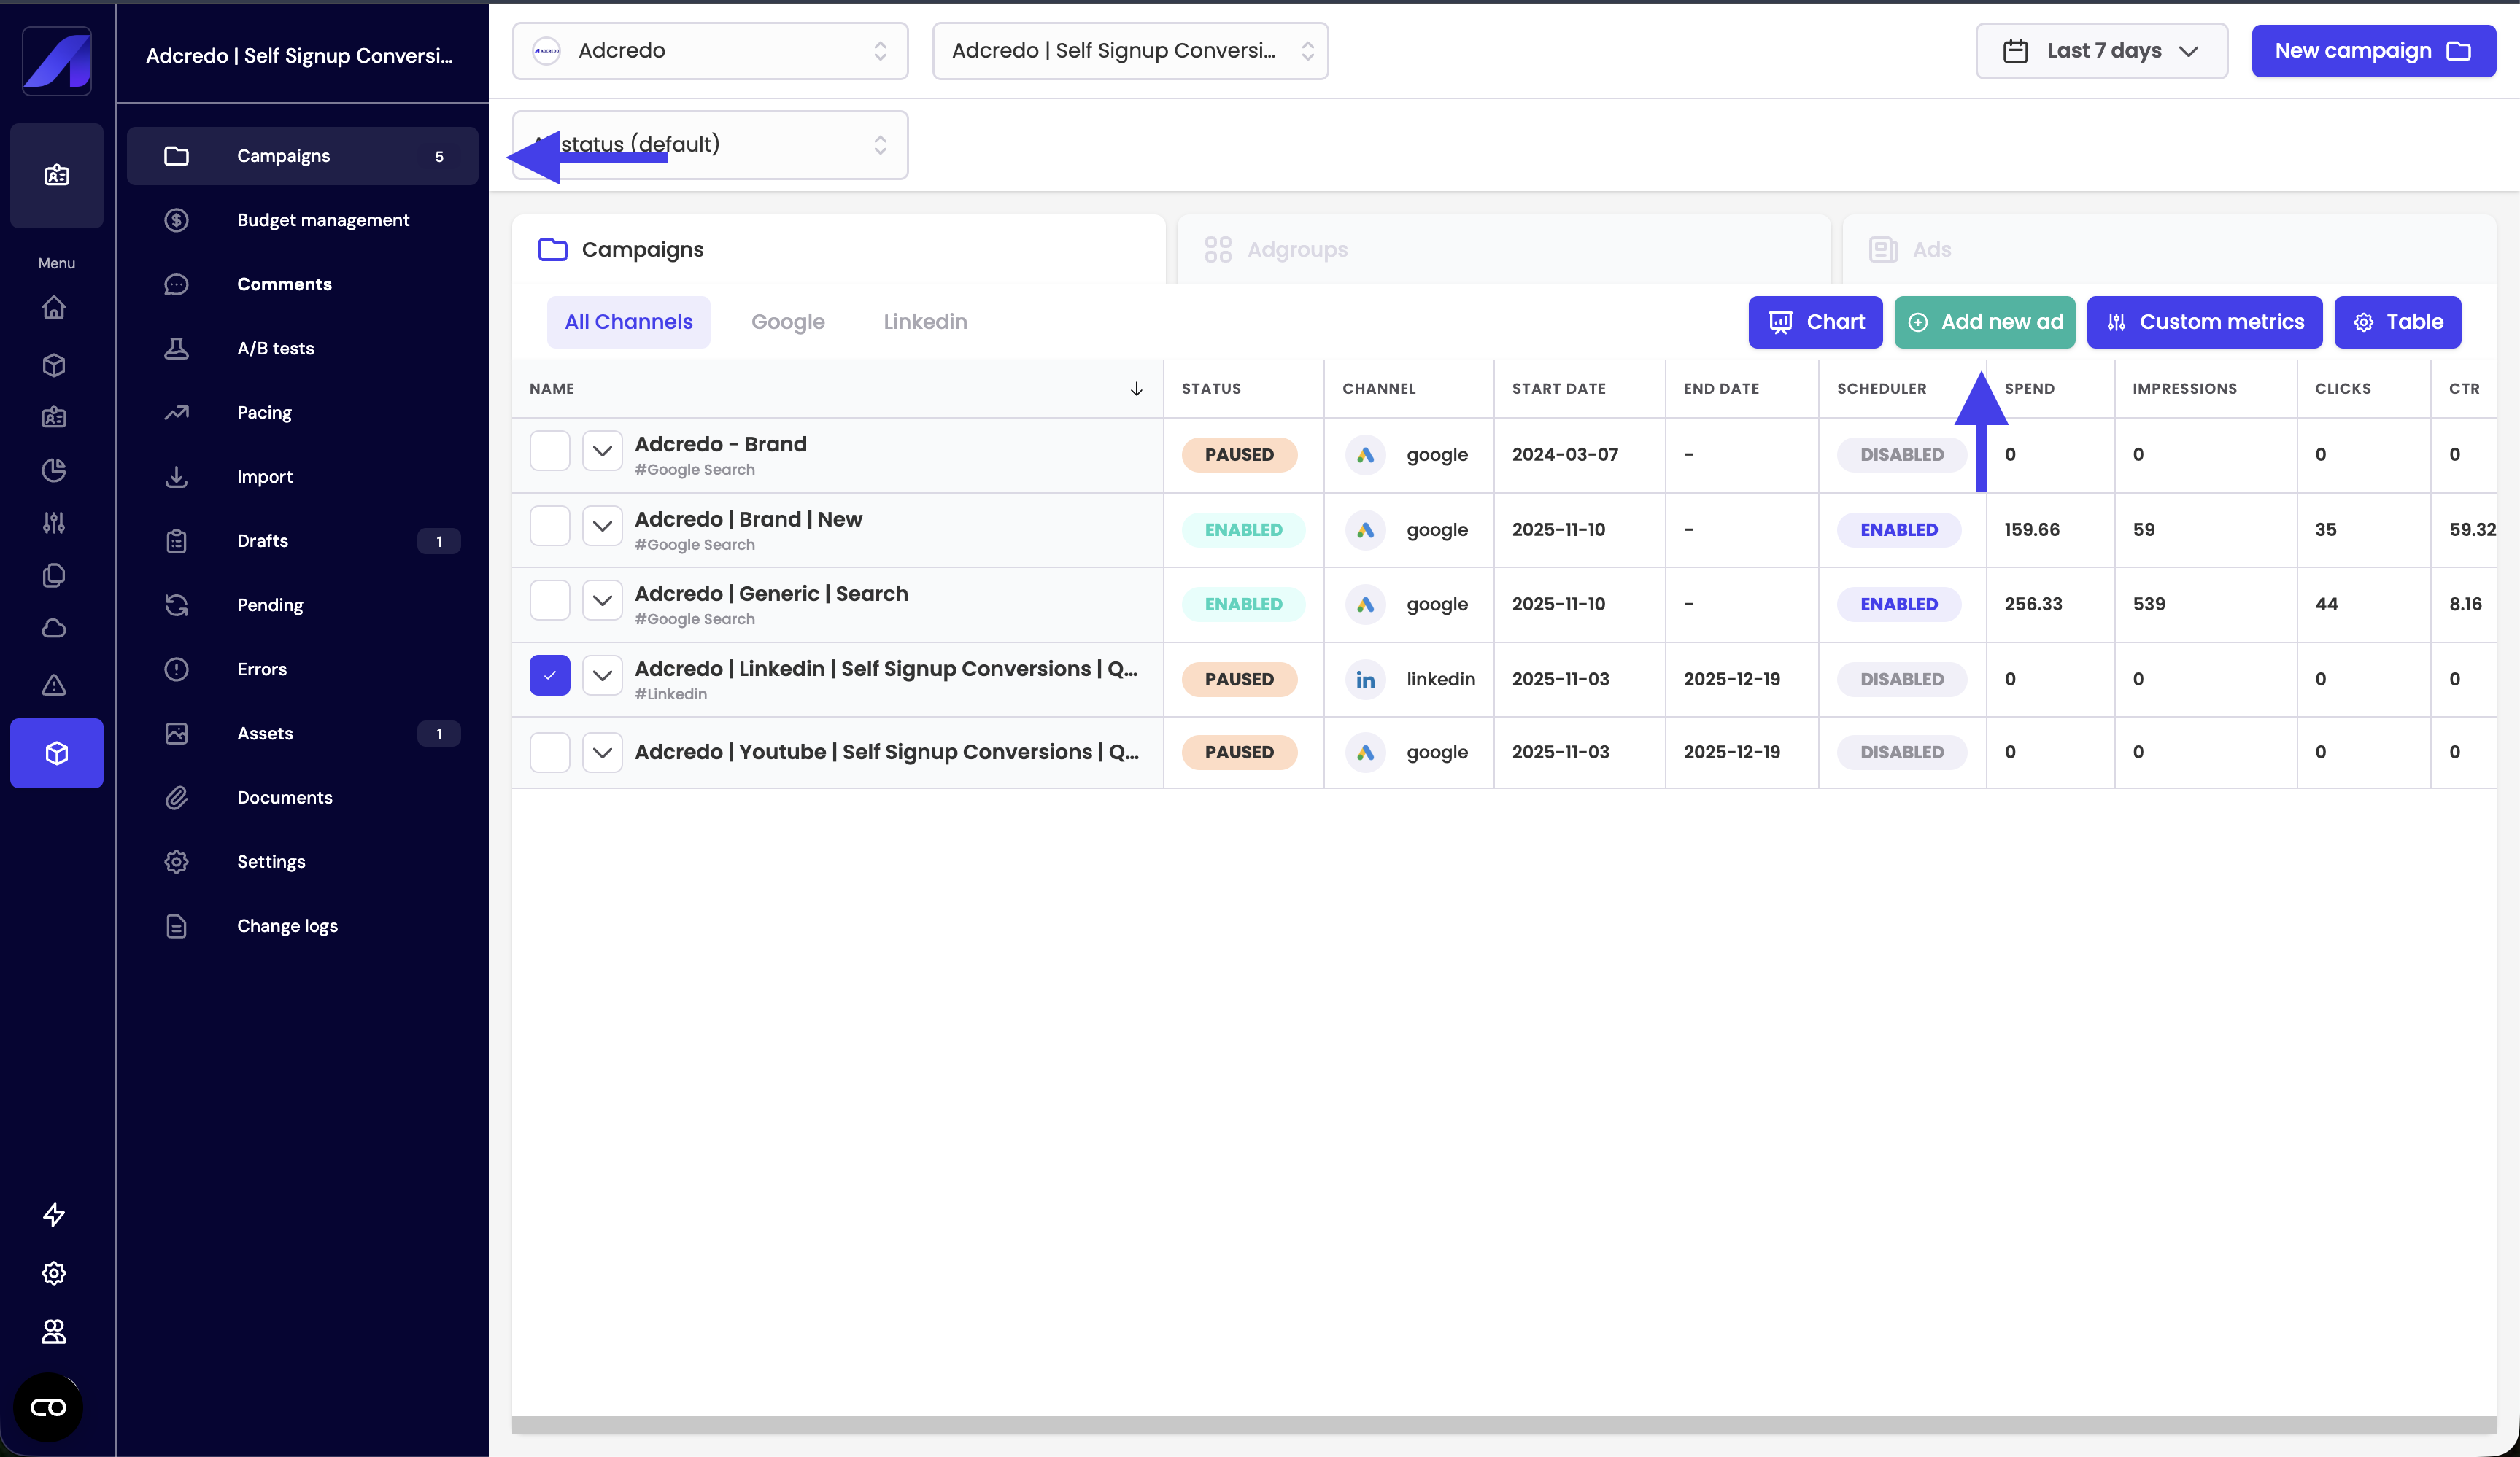The image size is (2520, 1457).
Task: Sort by Name column arrow
Action: (x=1136, y=389)
